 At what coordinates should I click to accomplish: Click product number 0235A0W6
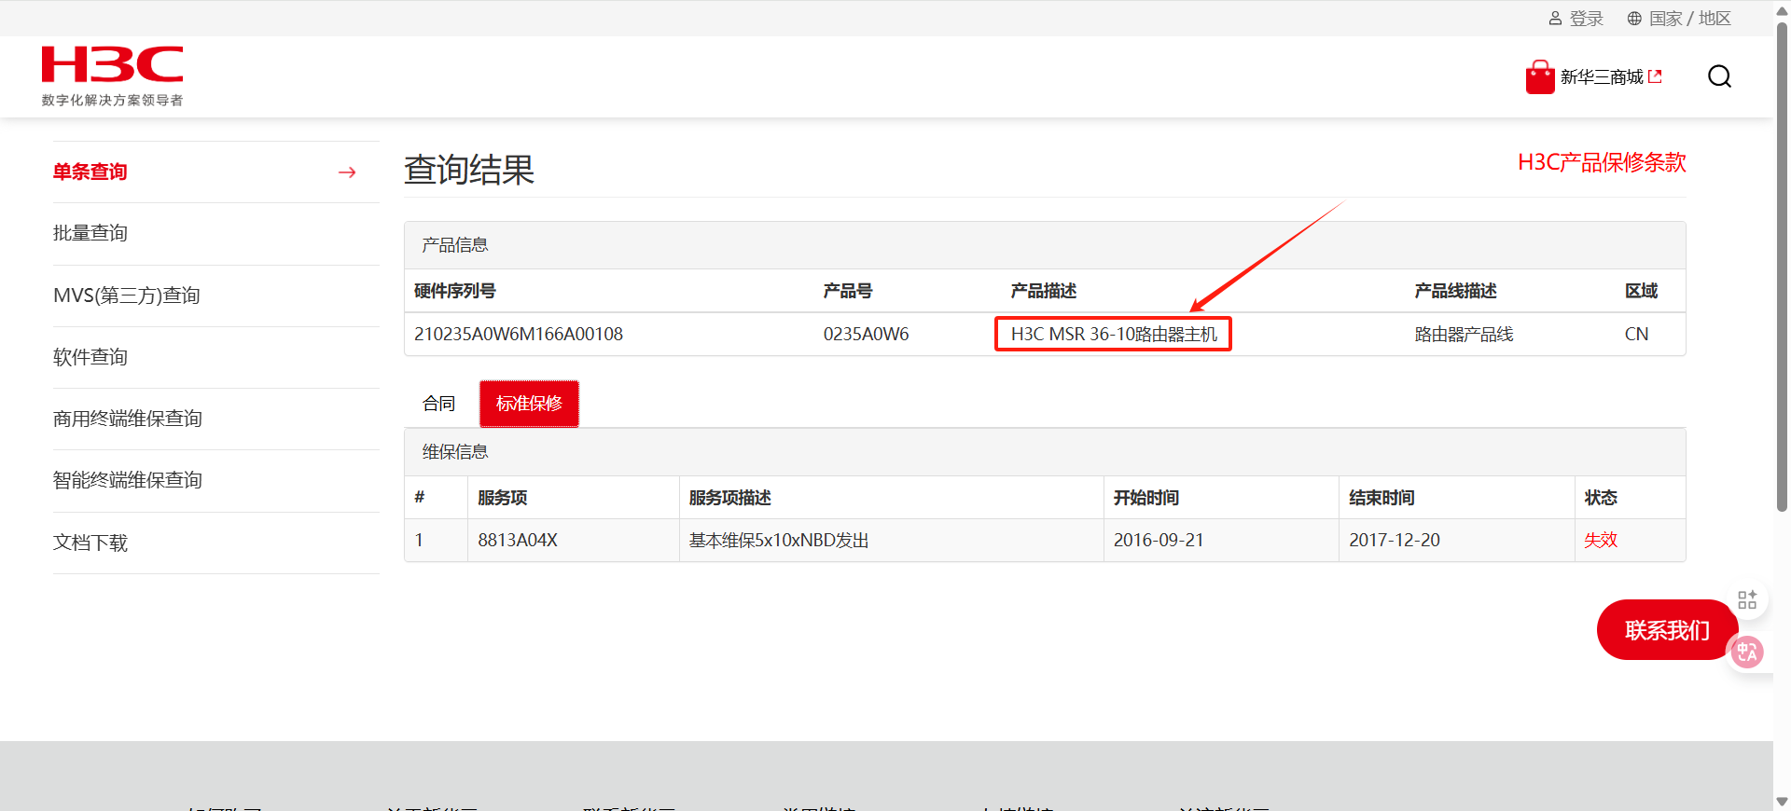[866, 334]
